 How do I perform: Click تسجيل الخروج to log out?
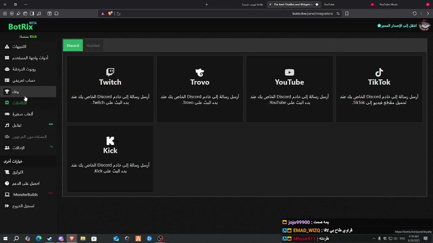tap(28, 206)
